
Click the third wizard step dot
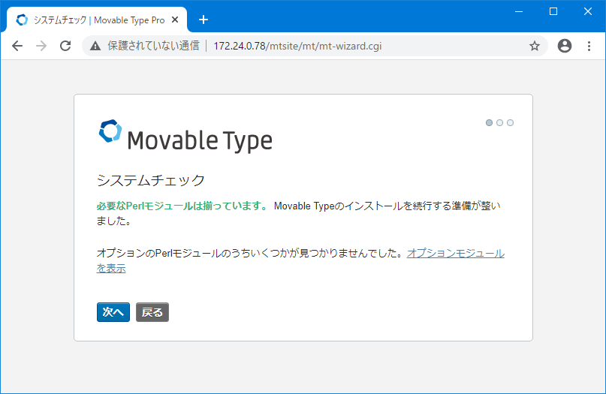pos(510,122)
